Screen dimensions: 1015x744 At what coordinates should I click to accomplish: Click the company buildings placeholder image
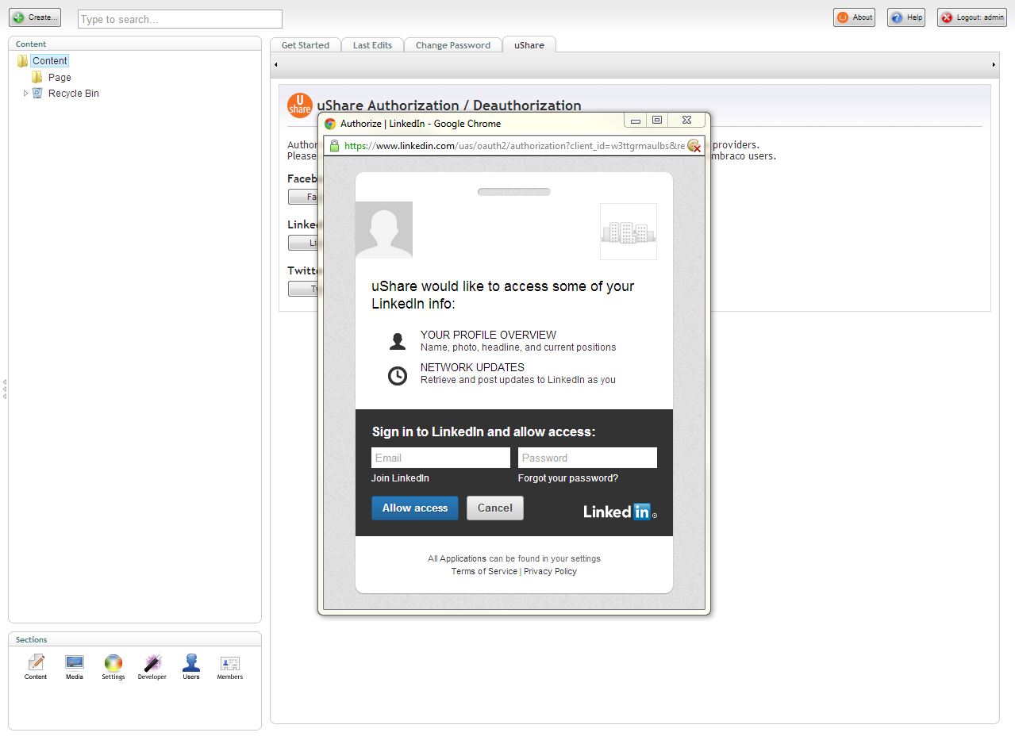pos(629,232)
